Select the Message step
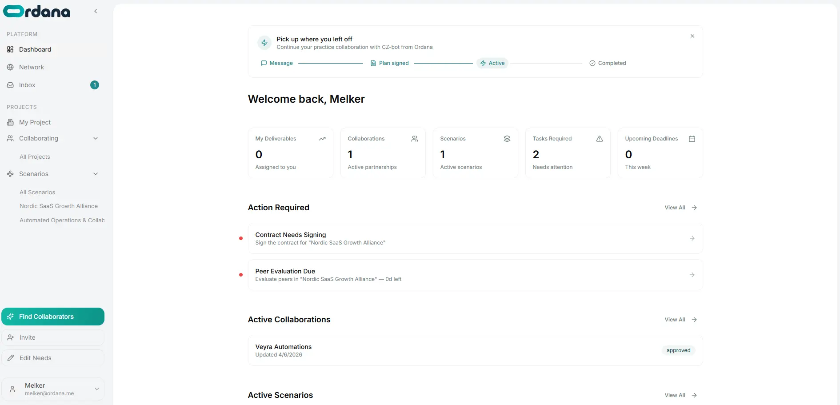Viewport: 840px width, 405px height. click(x=277, y=63)
